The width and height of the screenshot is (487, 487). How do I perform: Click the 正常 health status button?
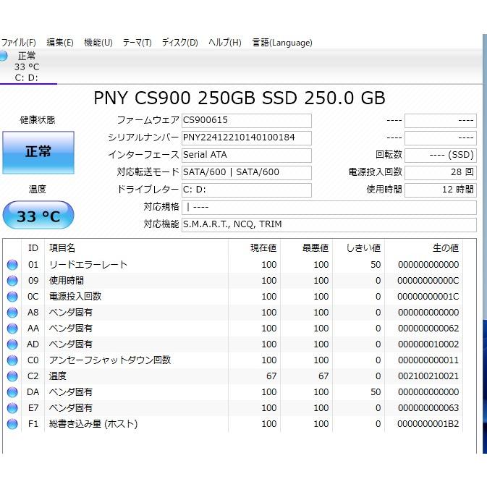tap(38, 152)
